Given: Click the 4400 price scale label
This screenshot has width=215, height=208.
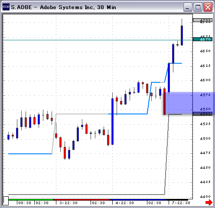Looking at the screenshot, I should click(x=205, y=197).
